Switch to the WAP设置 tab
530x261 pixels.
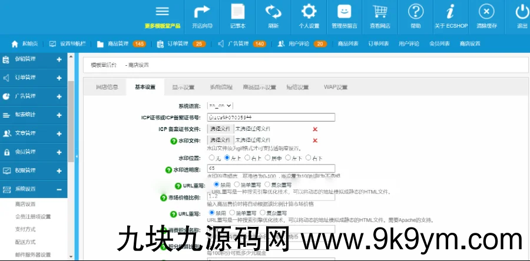coord(335,87)
